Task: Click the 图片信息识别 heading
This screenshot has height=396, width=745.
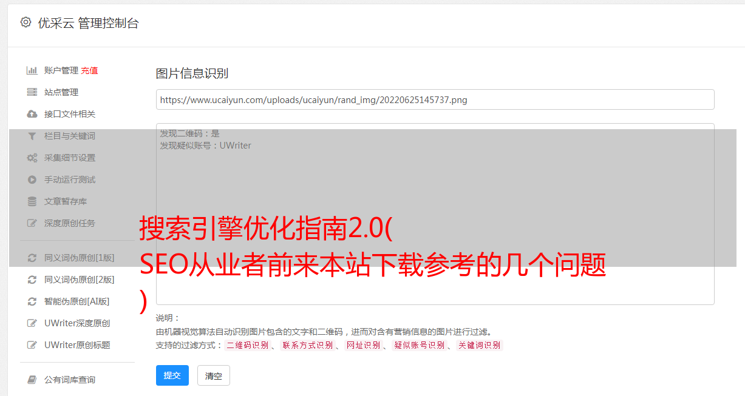Action: point(192,74)
